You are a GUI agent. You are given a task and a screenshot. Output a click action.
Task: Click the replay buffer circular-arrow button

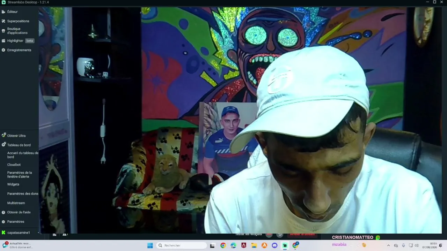[x=280, y=235]
